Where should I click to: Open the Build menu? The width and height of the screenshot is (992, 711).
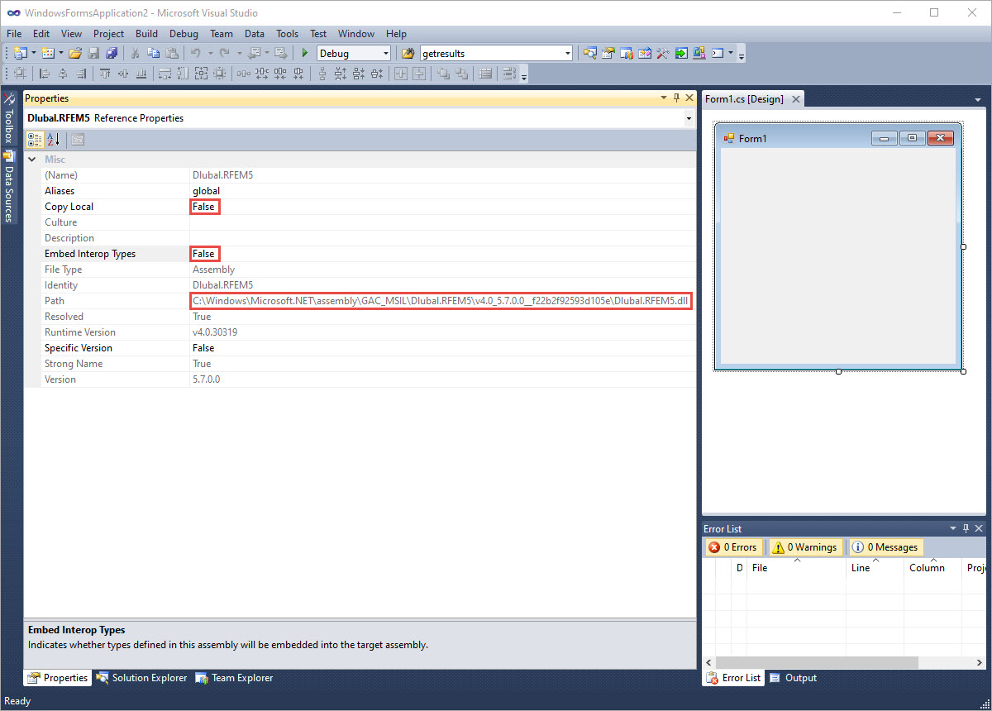pos(146,33)
